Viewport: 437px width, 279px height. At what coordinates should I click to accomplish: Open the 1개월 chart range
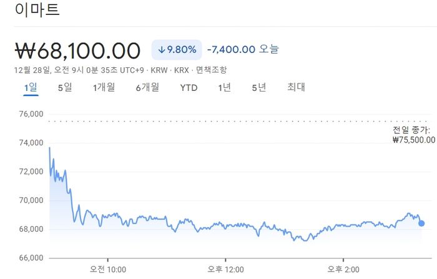tap(104, 88)
